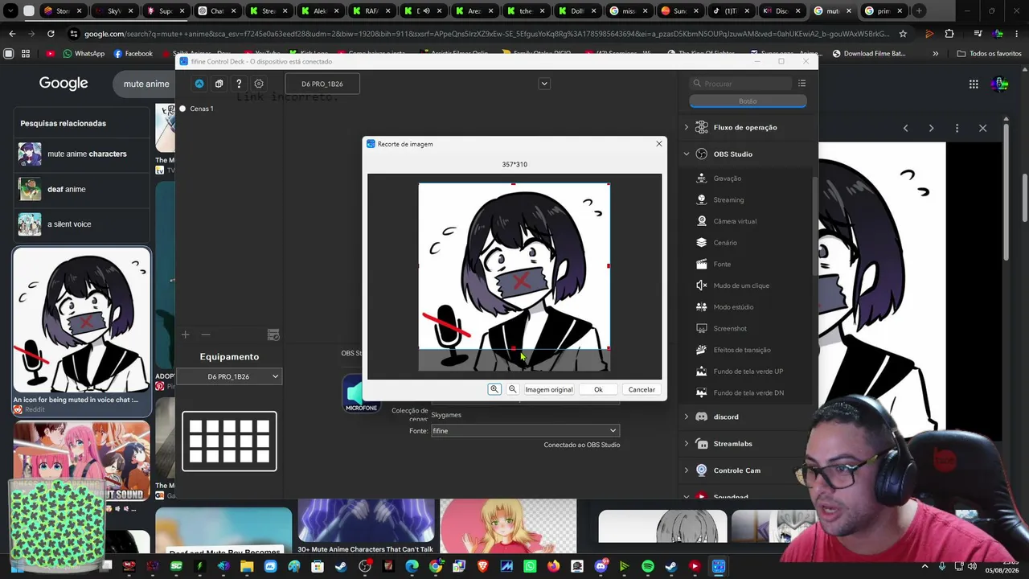This screenshot has height=579, width=1029.
Task: Open 'deaf anime' related search
Action: (x=80, y=189)
